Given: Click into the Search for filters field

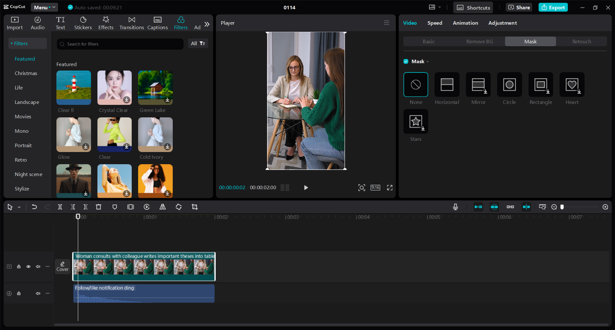Looking at the screenshot, I should point(120,44).
